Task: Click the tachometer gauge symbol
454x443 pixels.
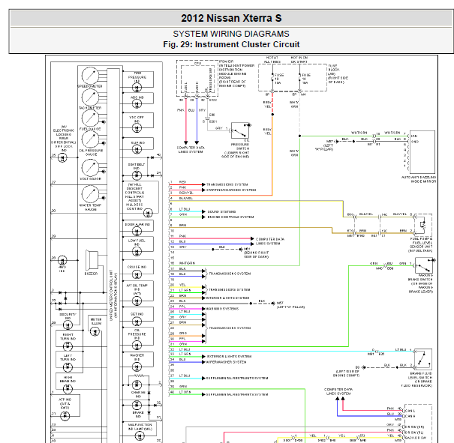Action: [90, 97]
